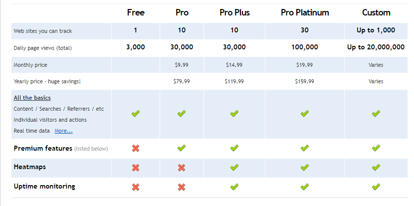The height and width of the screenshot is (206, 414).
Task: Click the Heatmaps feature row label
Action: pos(29,167)
